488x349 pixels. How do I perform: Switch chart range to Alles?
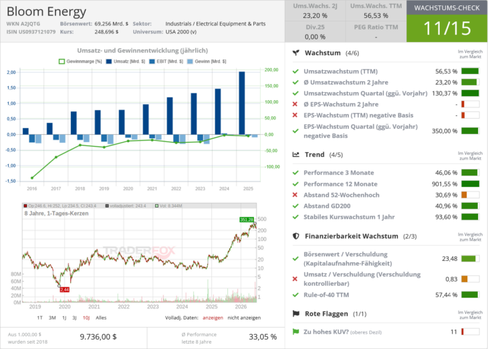coord(101,318)
